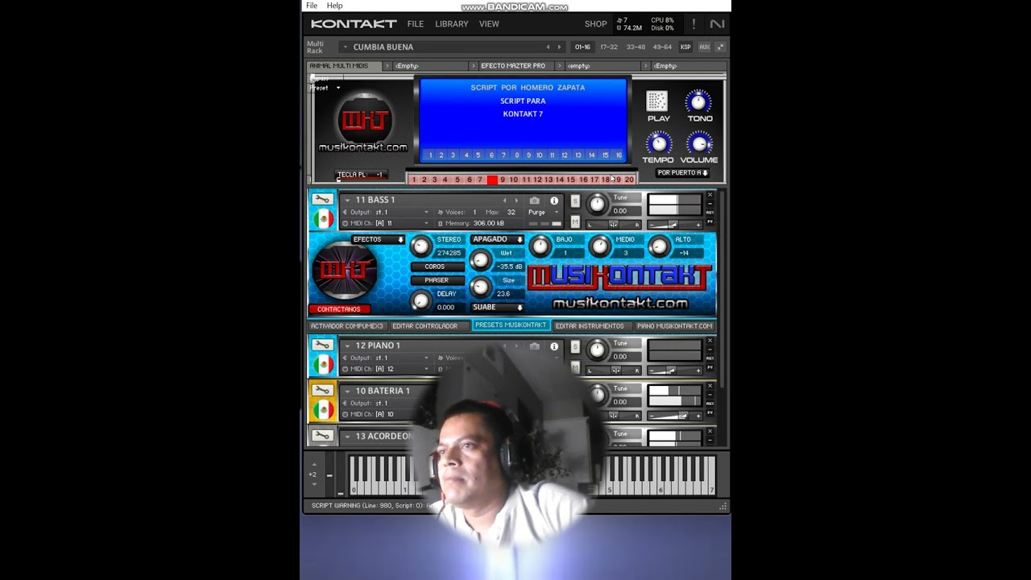Viewport: 1031px width, 580px height.
Task: Click the info icon on 12 PIANO 1
Action: tap(554, 346)
